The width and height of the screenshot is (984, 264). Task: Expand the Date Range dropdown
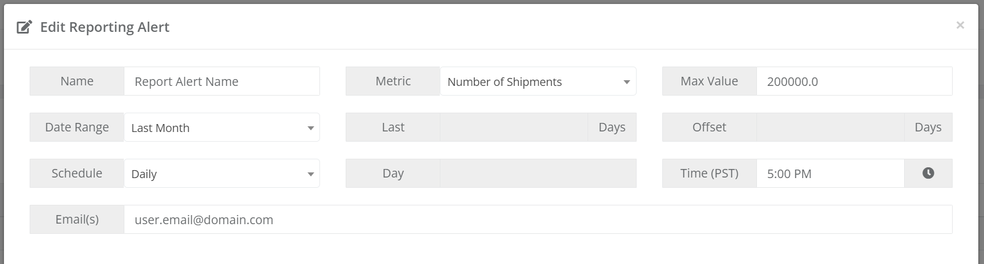point(222,127)
